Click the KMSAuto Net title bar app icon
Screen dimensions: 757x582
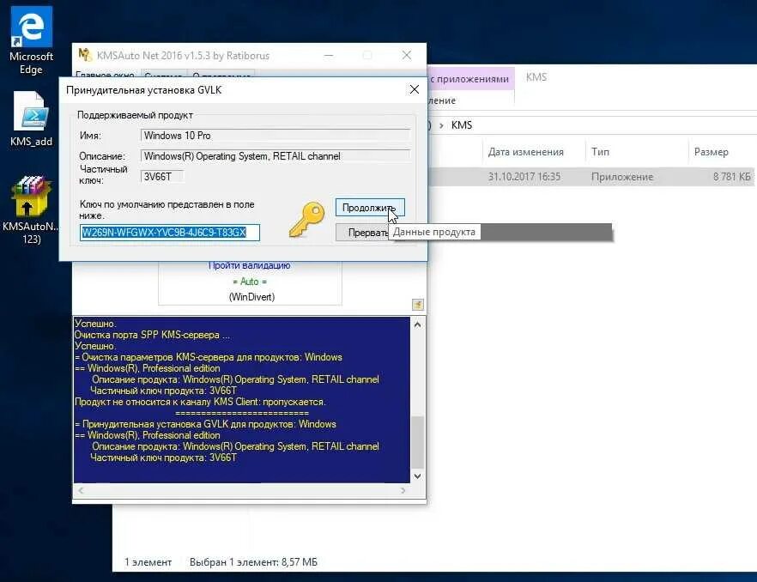pos(85,55)
